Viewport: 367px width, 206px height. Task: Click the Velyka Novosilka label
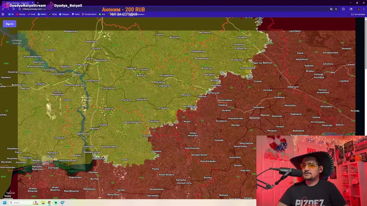click(193, 134)
